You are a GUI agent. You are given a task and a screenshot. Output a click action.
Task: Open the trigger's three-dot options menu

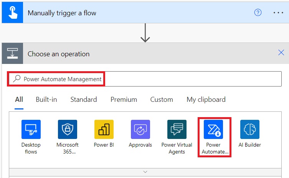[278, 13]
